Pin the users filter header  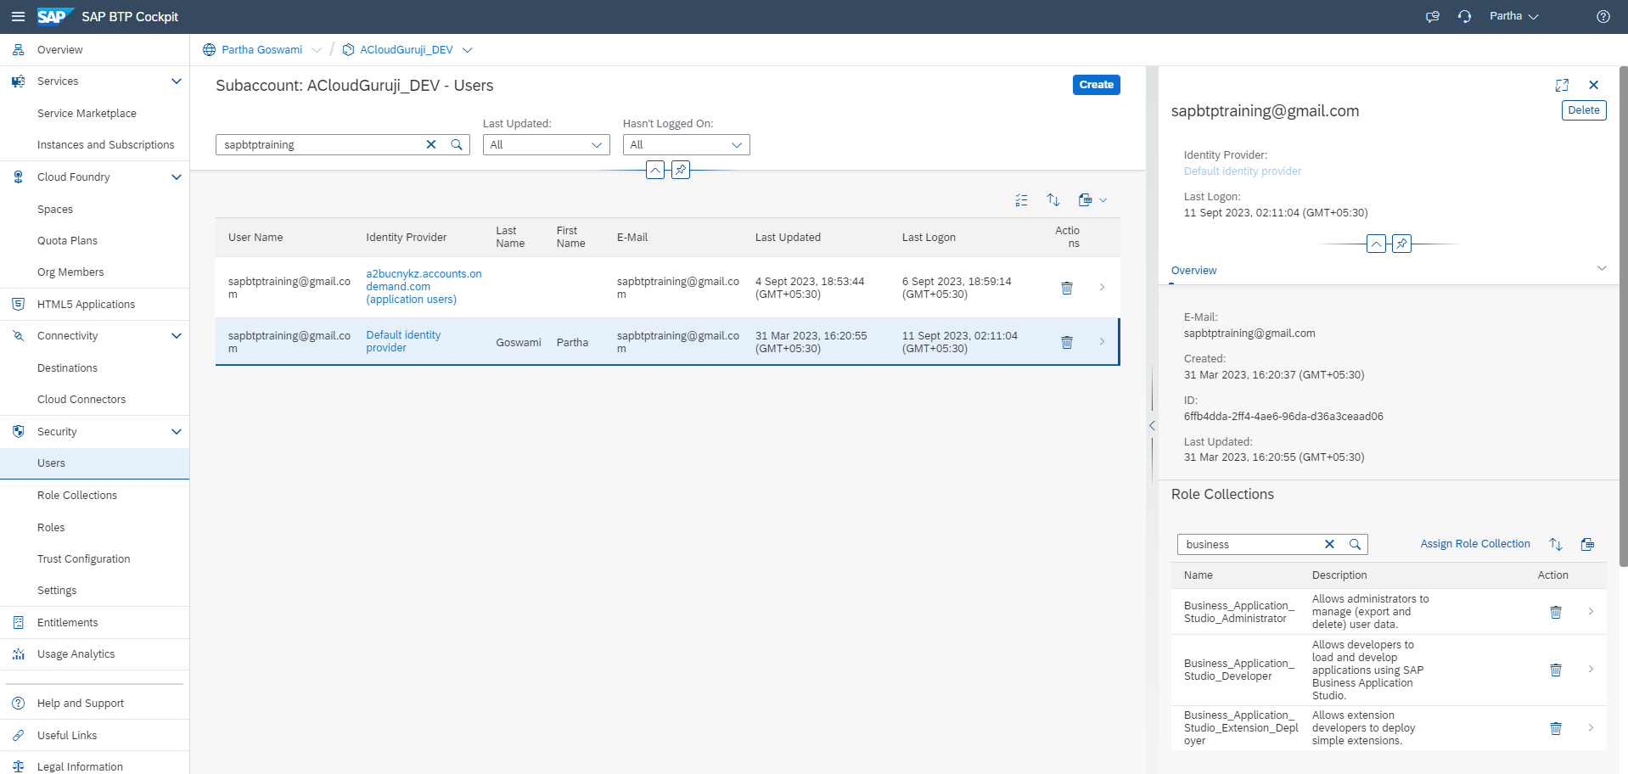coord(681,170)
